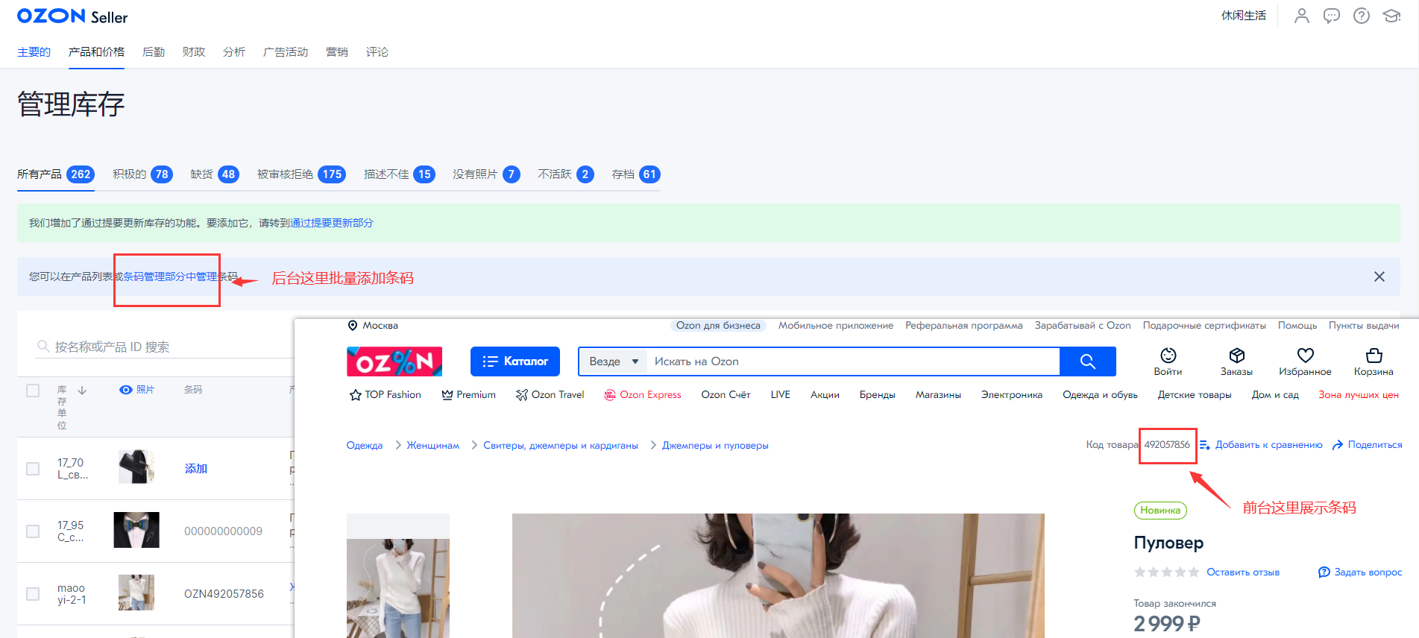
Task: Click the Оставить отзыв link
Action: tap(1243, 572)
